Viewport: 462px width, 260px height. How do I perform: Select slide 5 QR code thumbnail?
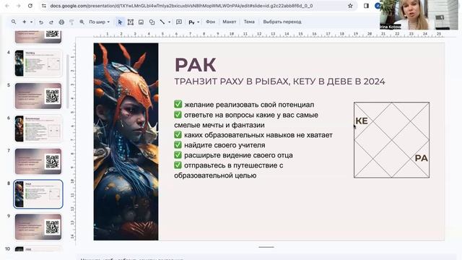pos(38,96)
